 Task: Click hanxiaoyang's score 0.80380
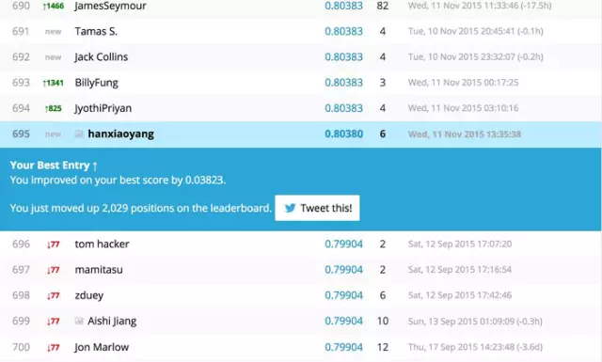click(x=343, y=134)
